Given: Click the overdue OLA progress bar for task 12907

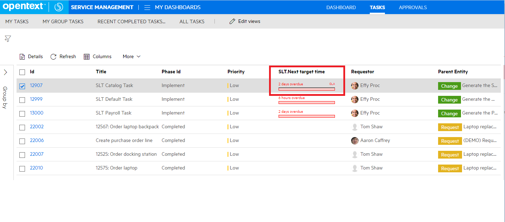Looking at the screenshot, I should point(306,88).
